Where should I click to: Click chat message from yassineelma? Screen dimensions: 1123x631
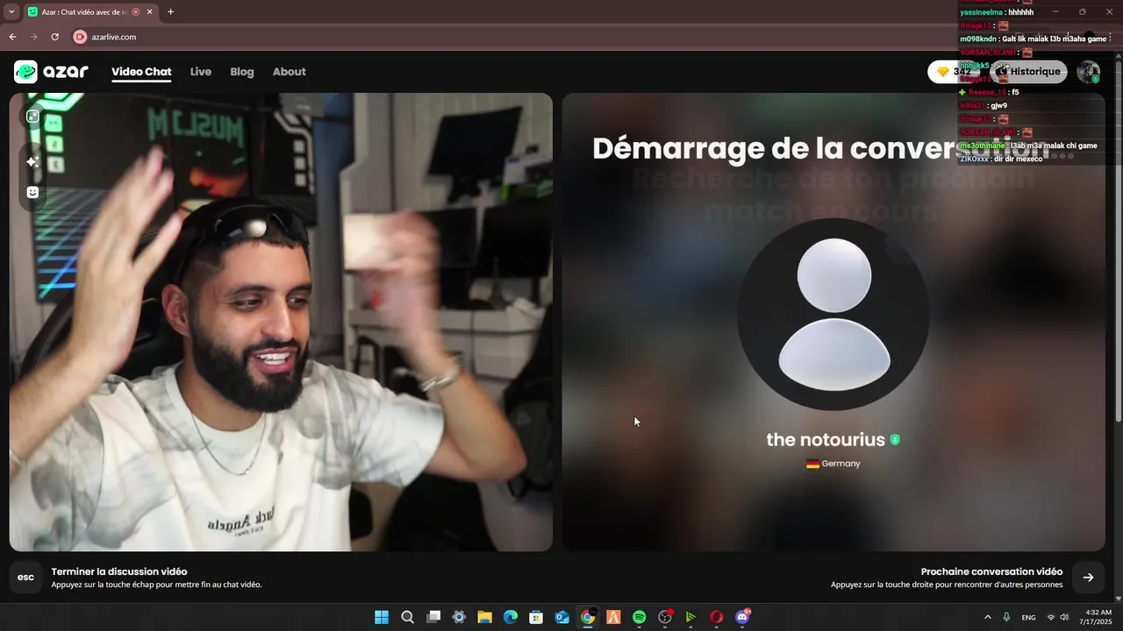(997, 12)
